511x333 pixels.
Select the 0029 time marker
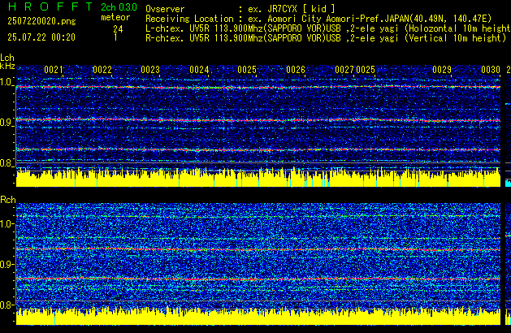pos(442,70)
